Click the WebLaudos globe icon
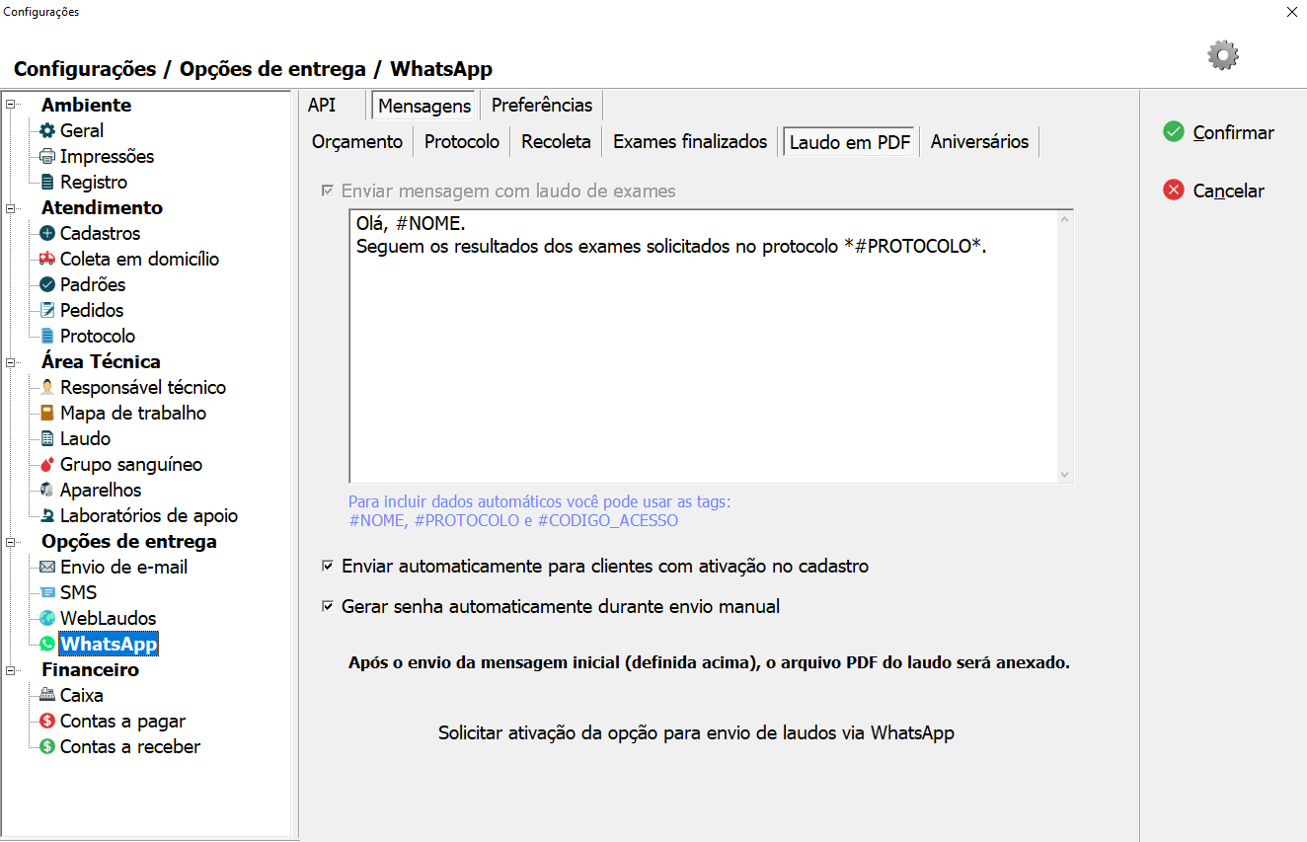Image resolution: width=1307 pixels, height=842 pixels. point(47,618)
